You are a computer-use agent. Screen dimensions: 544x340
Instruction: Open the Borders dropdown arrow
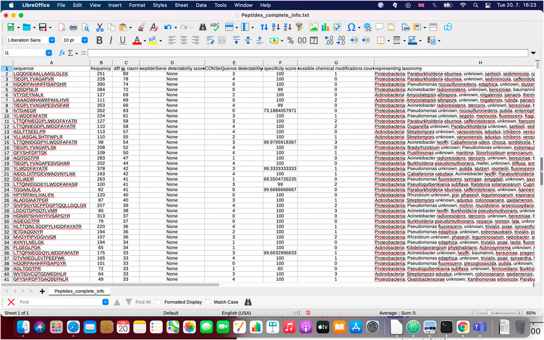tap(389, 41)
